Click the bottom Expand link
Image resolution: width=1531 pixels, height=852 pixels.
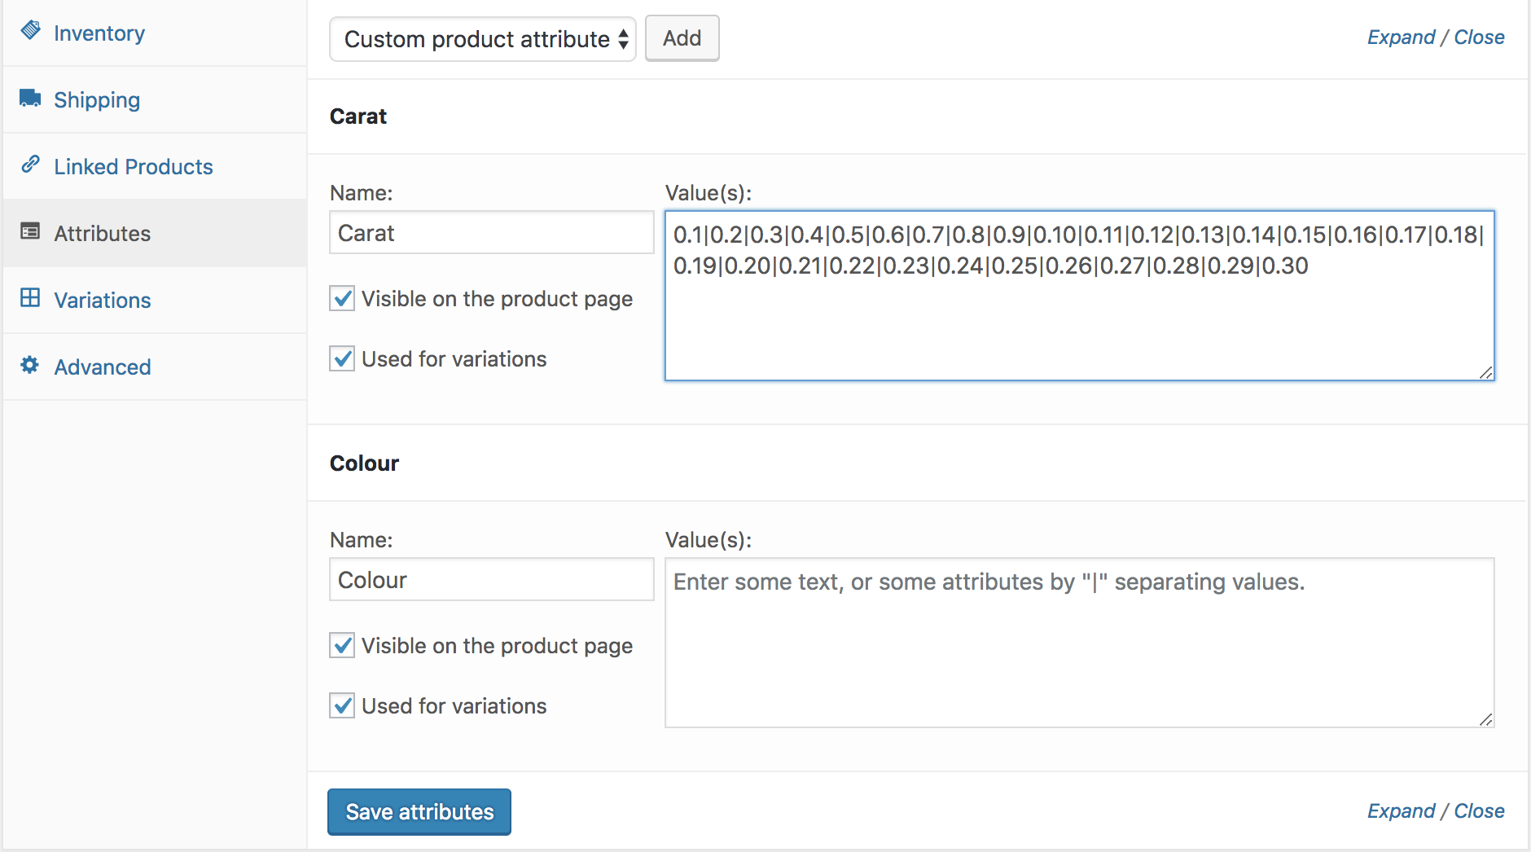pyautogui.click(x=1401, y=811)
